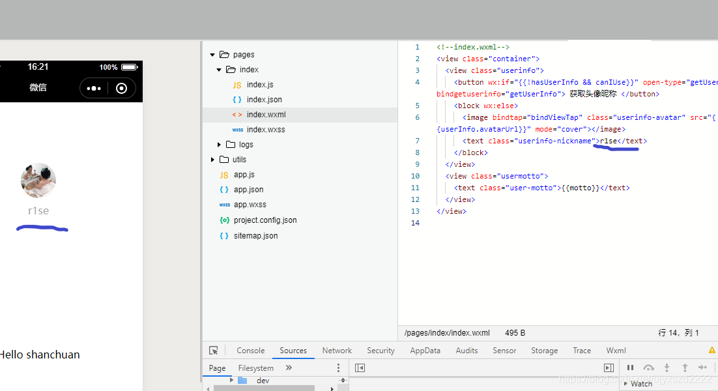
Task: Click the utils folder icon
Action: (x=224, y=159)
